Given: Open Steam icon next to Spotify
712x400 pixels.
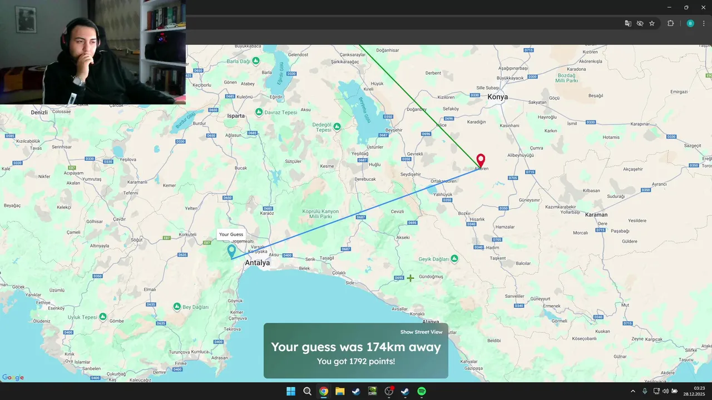Looking at the screenshot, I should point(405,391).
